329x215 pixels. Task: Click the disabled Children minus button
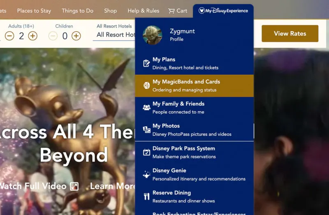53,36
